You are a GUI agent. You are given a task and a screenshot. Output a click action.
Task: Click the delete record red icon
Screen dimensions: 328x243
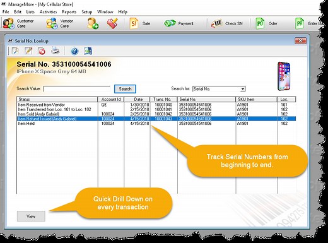pyautogui.click(x=42, y=51)
